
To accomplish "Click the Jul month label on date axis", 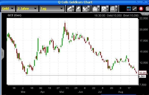I will (x=100, y=92).
